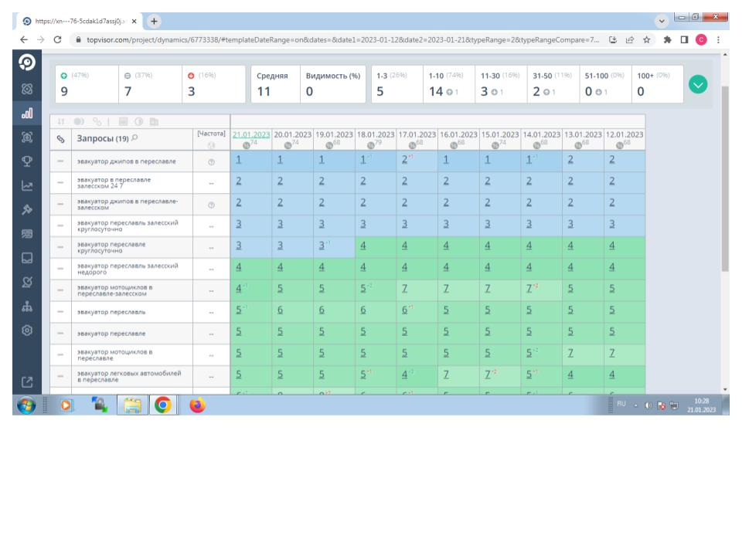
Task: Open the hexagon settings icon in the sidebar
Action: (27, 331)
